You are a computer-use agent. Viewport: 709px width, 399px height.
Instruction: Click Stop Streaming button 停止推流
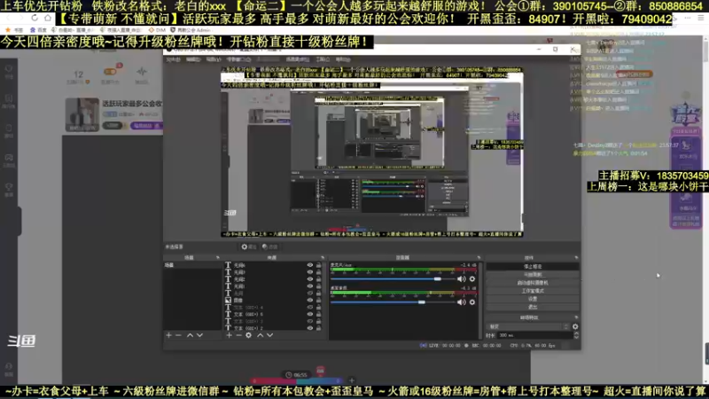tap(533, 267)
